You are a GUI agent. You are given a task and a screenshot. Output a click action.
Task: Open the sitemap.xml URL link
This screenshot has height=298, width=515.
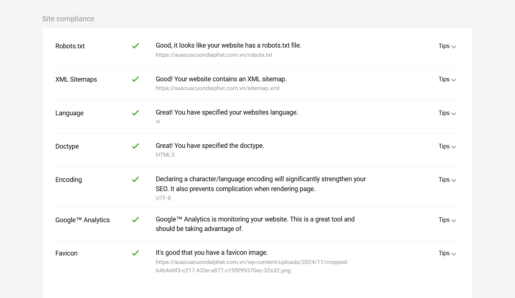pyautogui.click(x=217, y=88)
